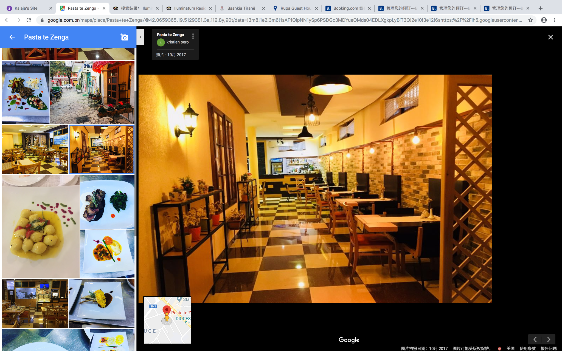Go back from the Pasta te Zenga photo panel
This screenshot has height=351, width=562.
(x=12, y=37)
